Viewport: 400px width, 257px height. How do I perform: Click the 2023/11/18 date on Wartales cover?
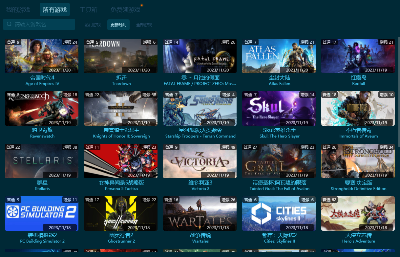pos(218,227)
